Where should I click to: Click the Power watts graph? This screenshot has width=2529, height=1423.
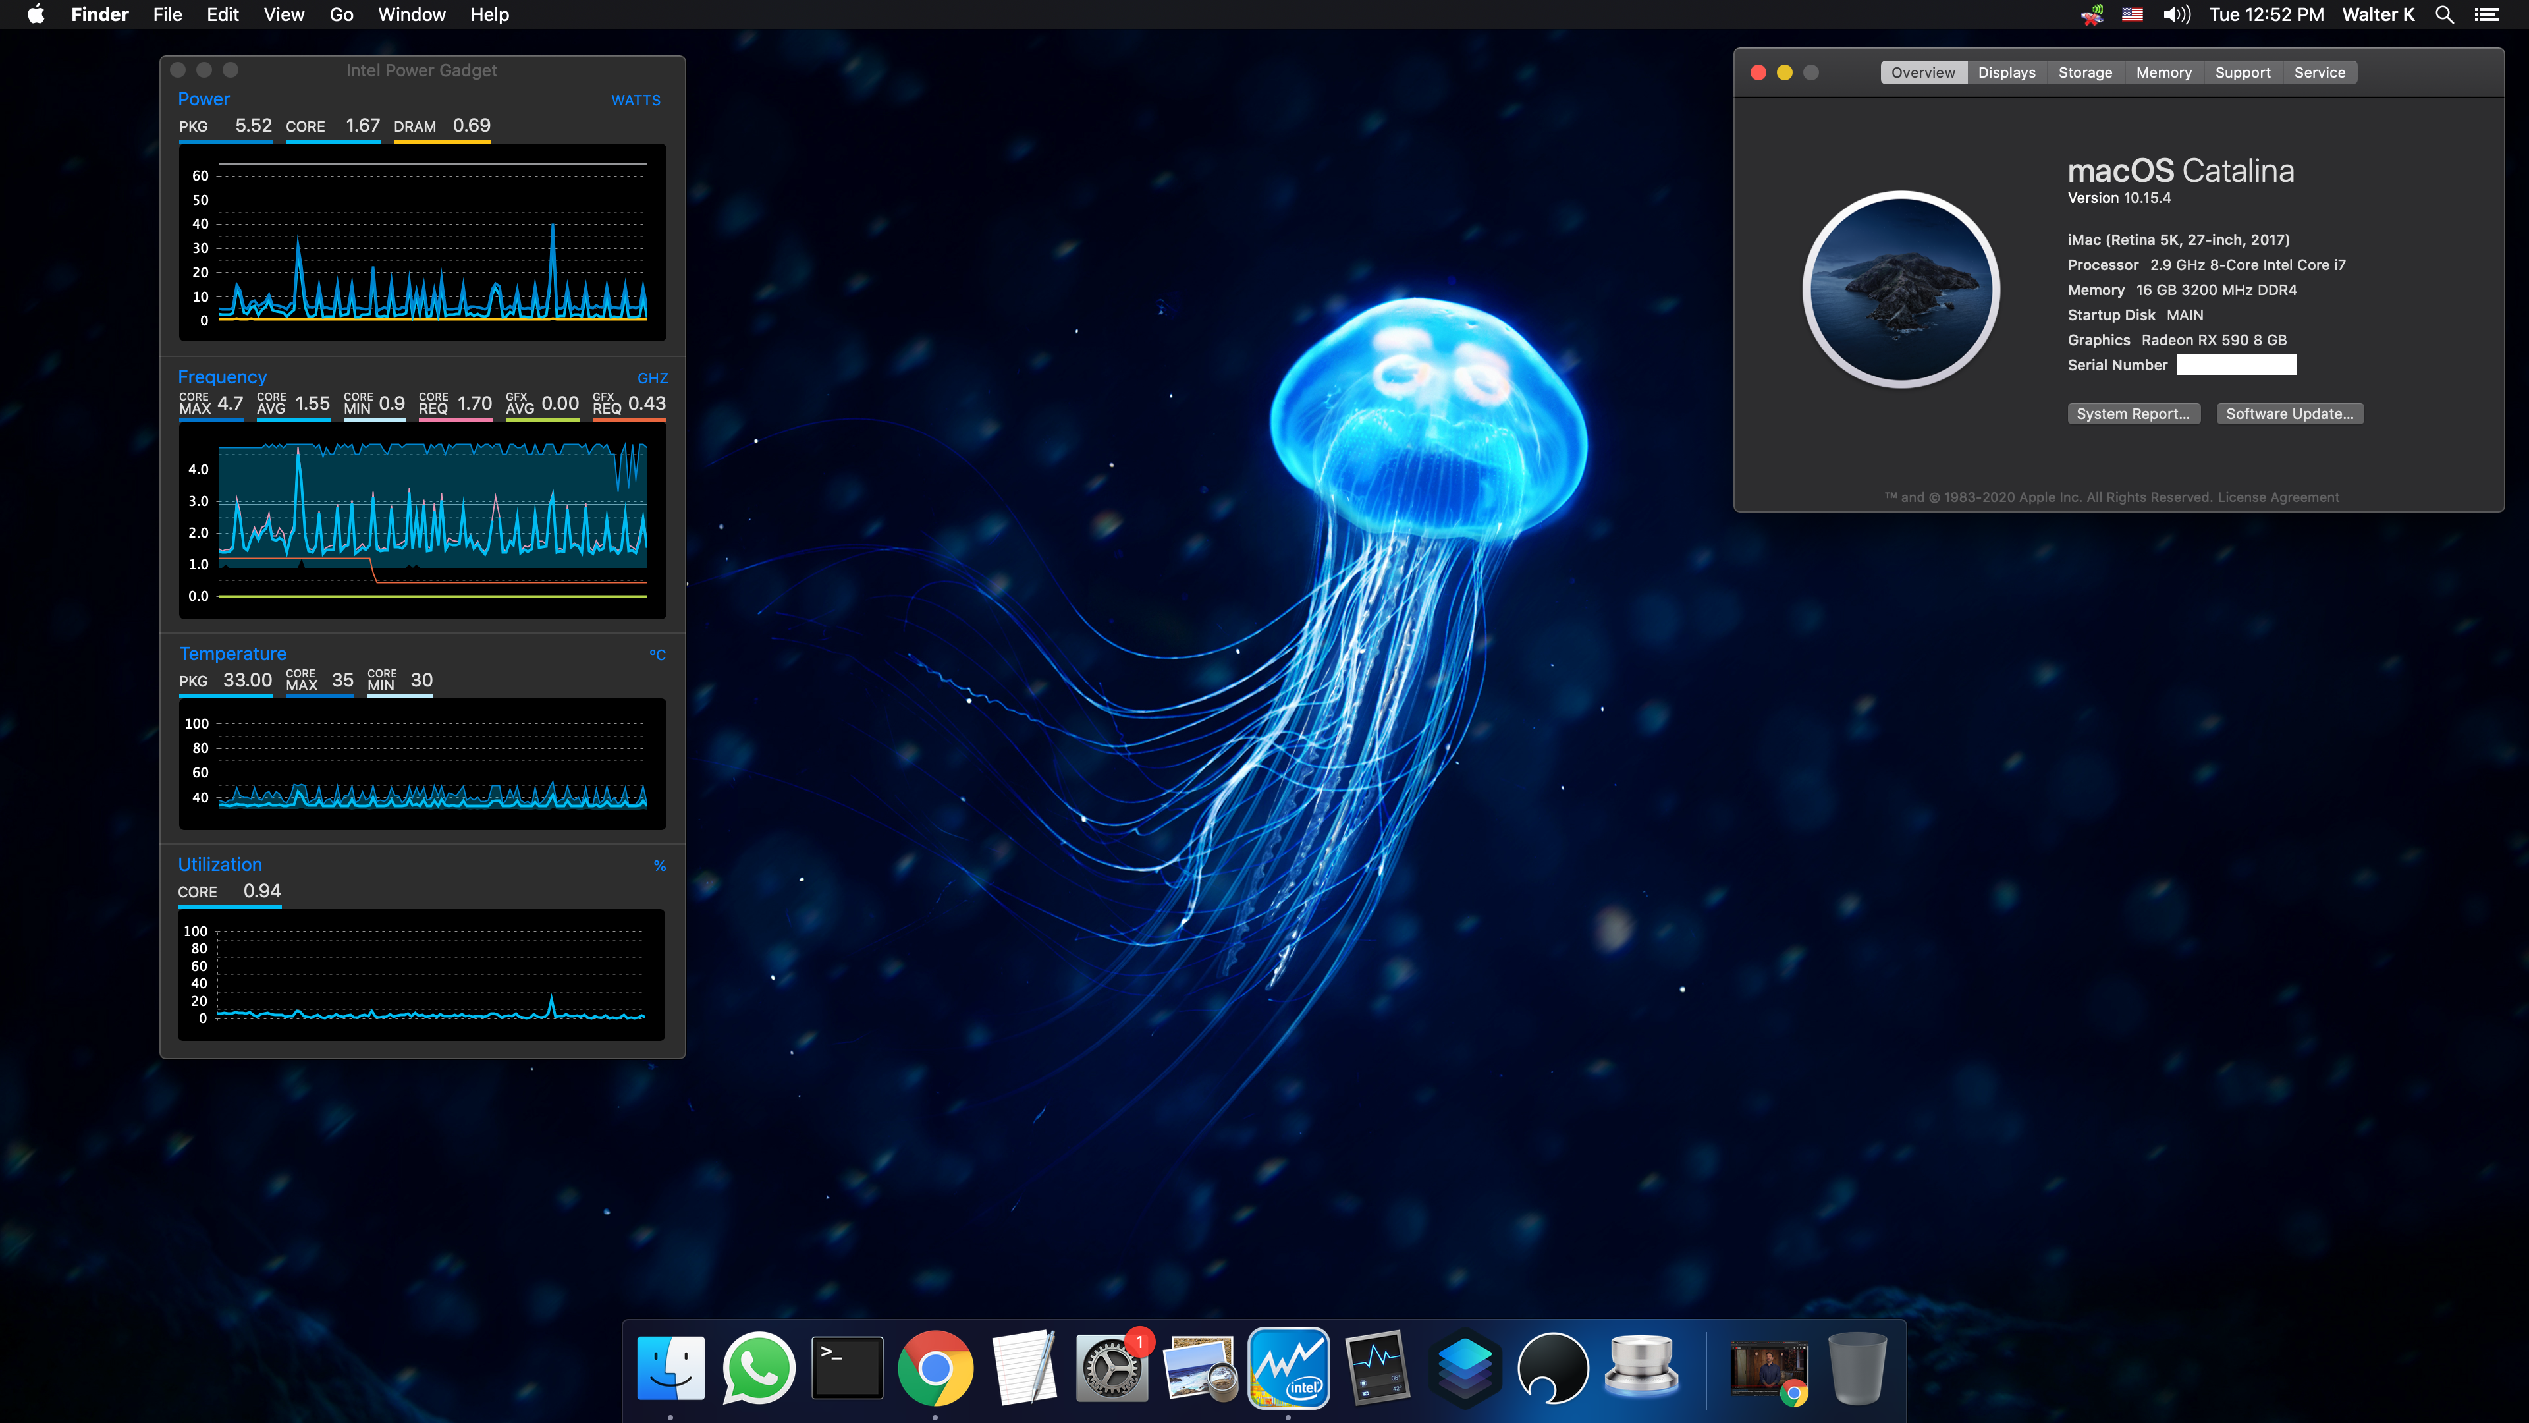[422, 242]
